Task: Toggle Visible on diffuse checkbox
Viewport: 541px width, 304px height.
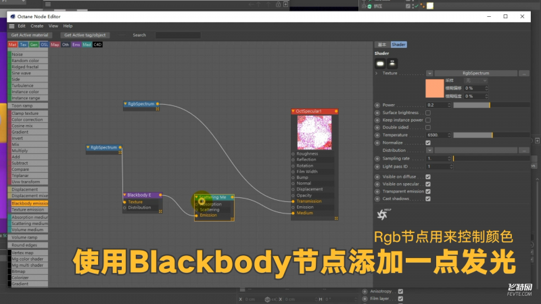Action: coord(428,177)
